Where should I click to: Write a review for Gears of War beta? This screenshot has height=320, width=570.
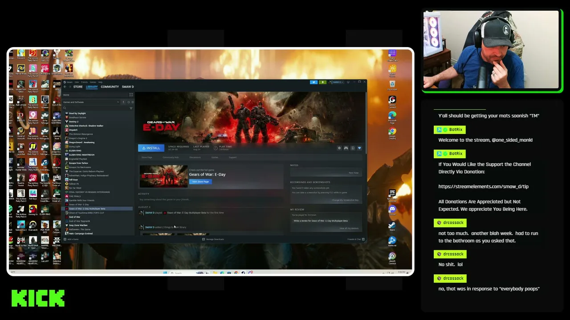[321, 221]
